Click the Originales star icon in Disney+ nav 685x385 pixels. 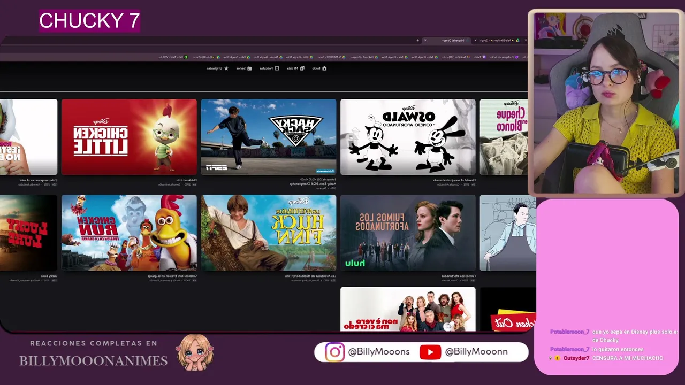coord(226,68)
